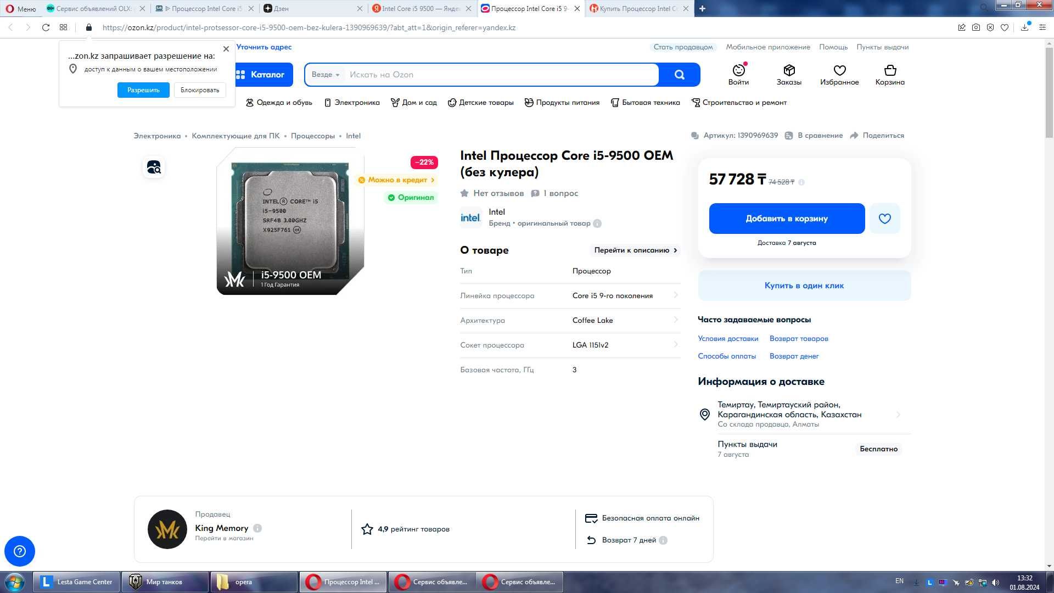The height and width of the screenshot is (593, 1054).
Task: Expand Линейка процессора row chevron
Action: 675,295
